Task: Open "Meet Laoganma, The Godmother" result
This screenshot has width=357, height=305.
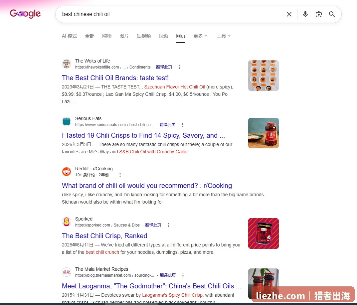Action: [151, 286]
